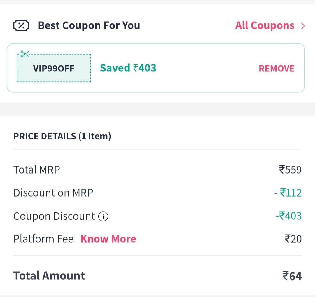Tap the Saved ₹403 text
Image resolution: width=315 pixels, height=297 pixels.
point(128,68)
